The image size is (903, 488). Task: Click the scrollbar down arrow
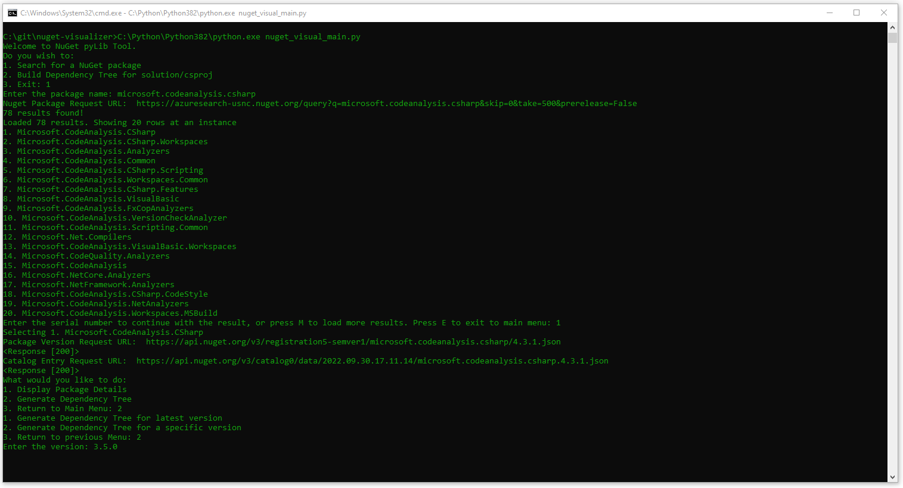[892, 477]
